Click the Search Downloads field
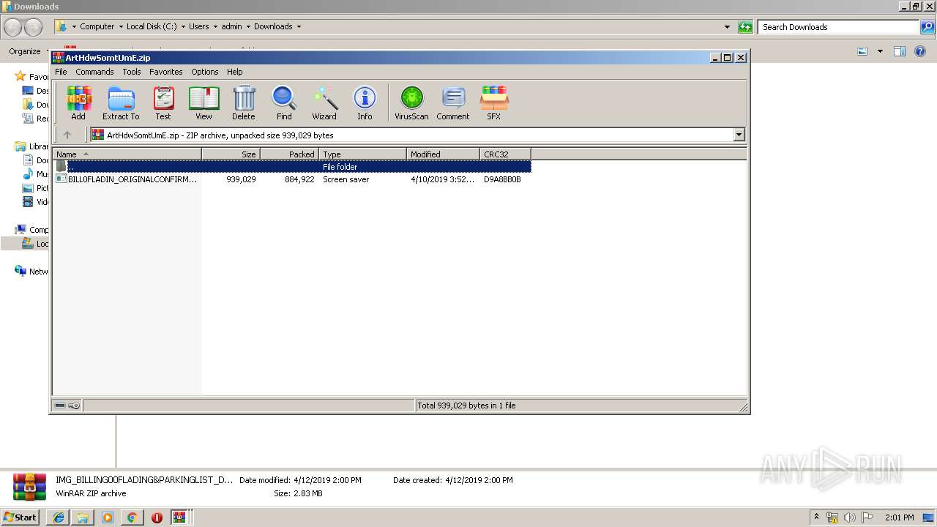The image size is (937, 527). [839, 27]
